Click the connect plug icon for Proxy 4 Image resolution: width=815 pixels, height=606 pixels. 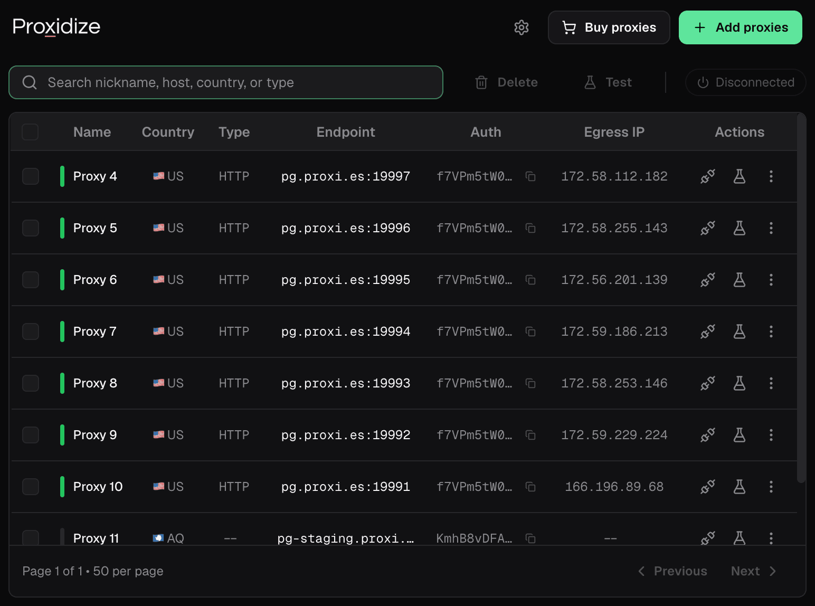[708, 176]
